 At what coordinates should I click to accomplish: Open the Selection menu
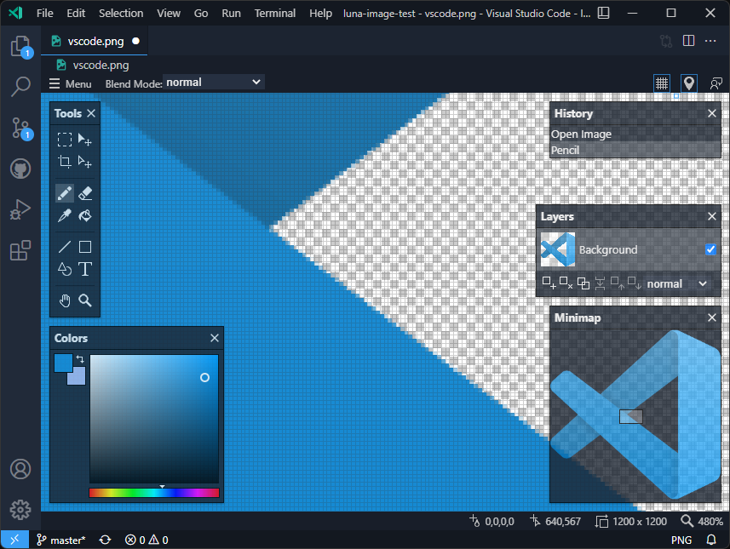tap(121, 13)
